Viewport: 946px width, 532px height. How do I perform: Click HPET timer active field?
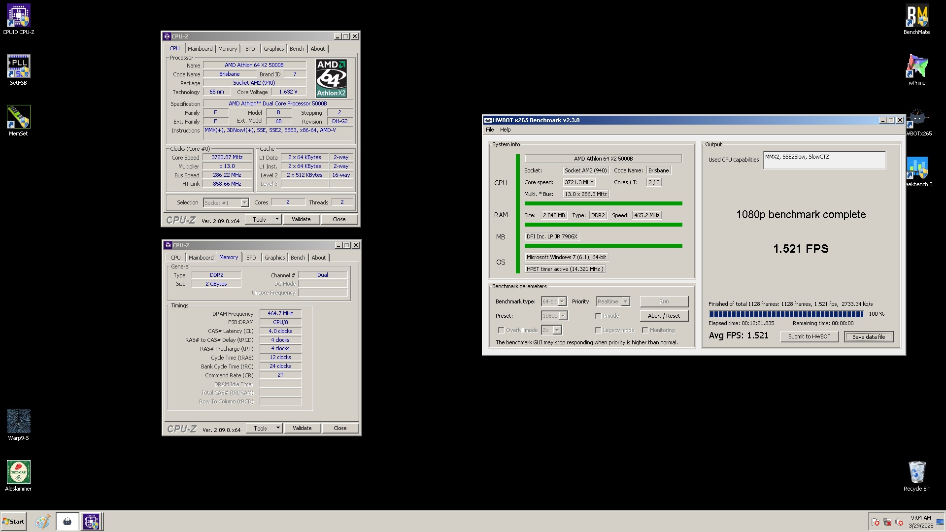(x=565, y=269)
